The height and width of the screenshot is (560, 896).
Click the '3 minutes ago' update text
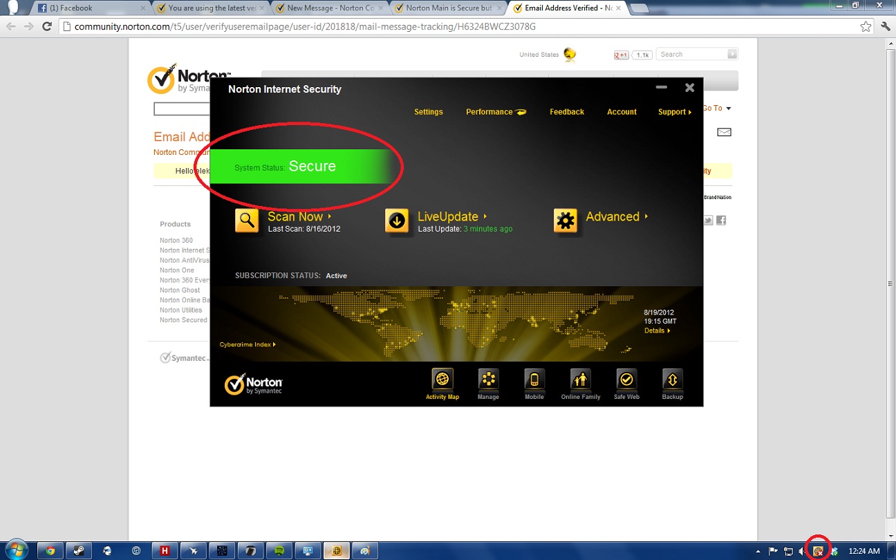pos(488,229)
